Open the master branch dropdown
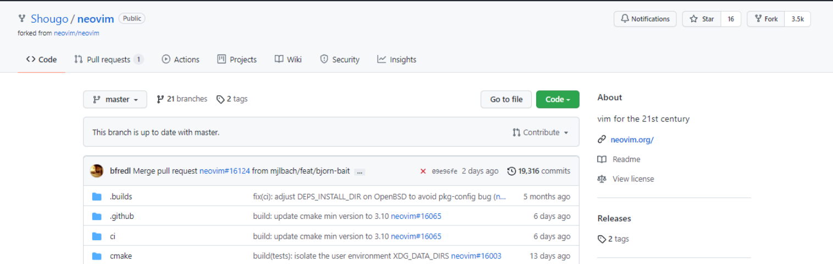The height and width of the screenshot is (264, 833). 115,100
